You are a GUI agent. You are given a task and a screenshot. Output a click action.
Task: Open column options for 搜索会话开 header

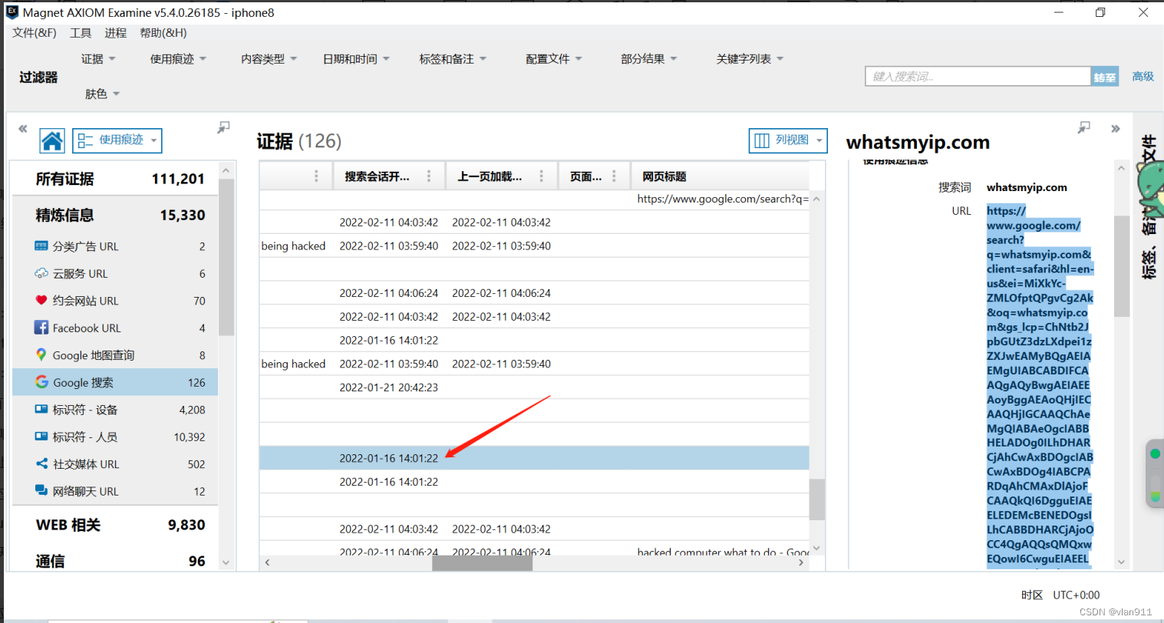(429, 176)
